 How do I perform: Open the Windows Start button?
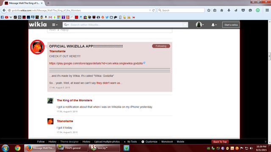[6, 148]
